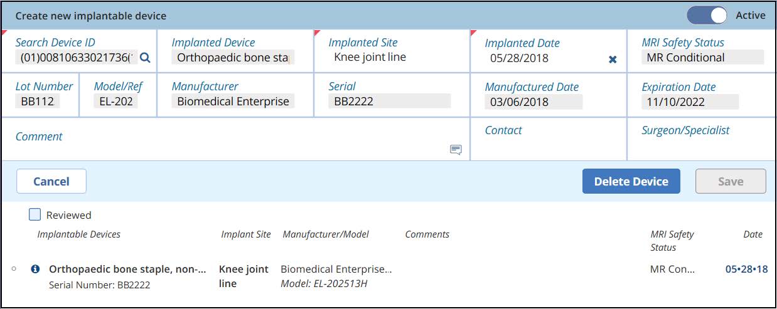Clear the Implanted Date with the X icon
The image size is (777, 309).
click(x=613, y=59)
